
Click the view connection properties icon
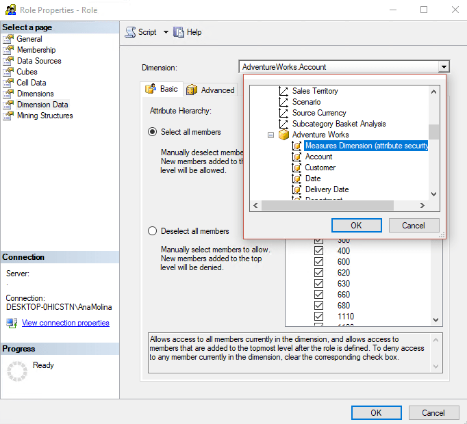point(12,323)
